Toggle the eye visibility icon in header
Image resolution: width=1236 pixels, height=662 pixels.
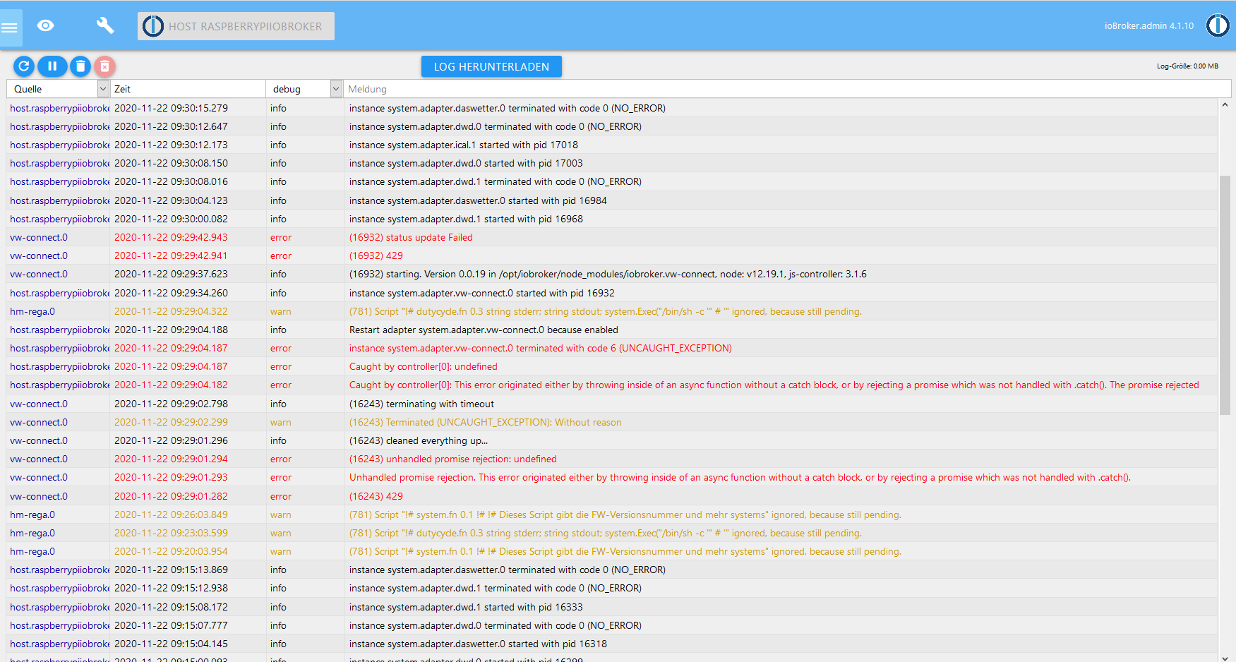point(46,26)
